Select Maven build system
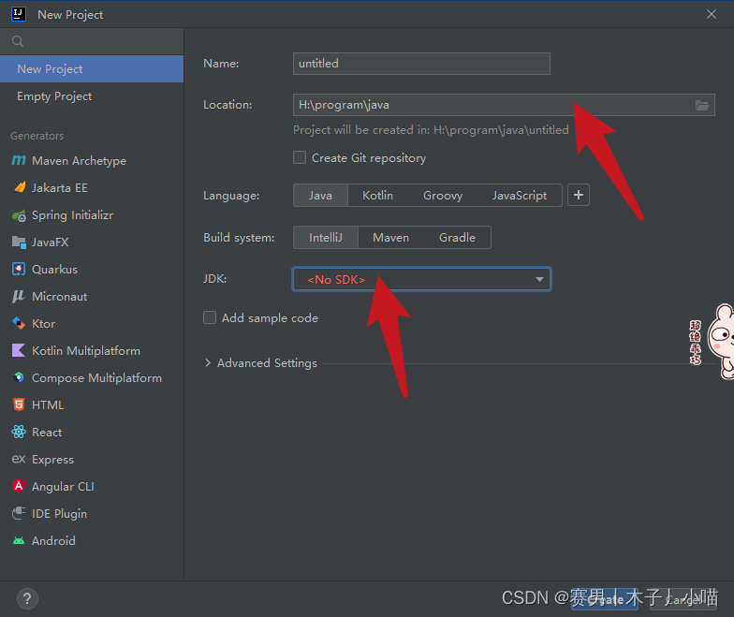 pyautogui.click(x=391, y=238)
